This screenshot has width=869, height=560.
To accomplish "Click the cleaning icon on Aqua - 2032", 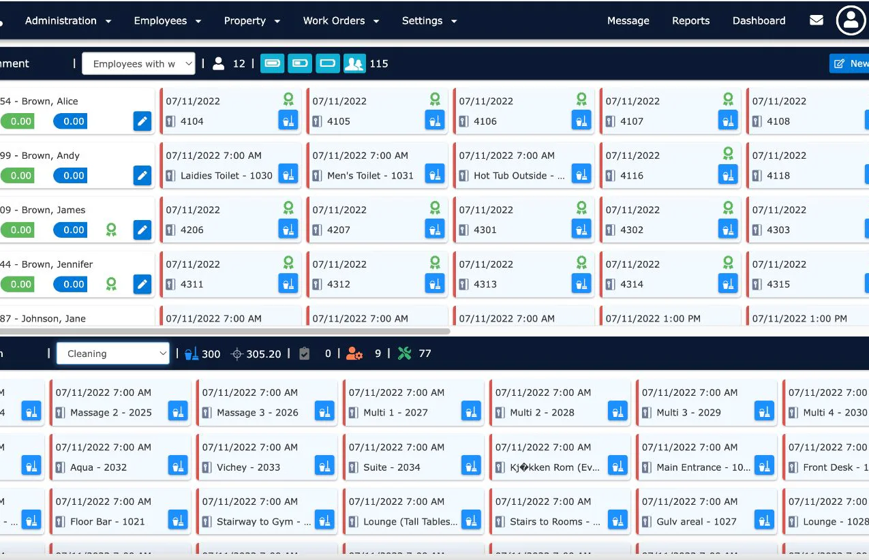I will (x=178, y=467).
